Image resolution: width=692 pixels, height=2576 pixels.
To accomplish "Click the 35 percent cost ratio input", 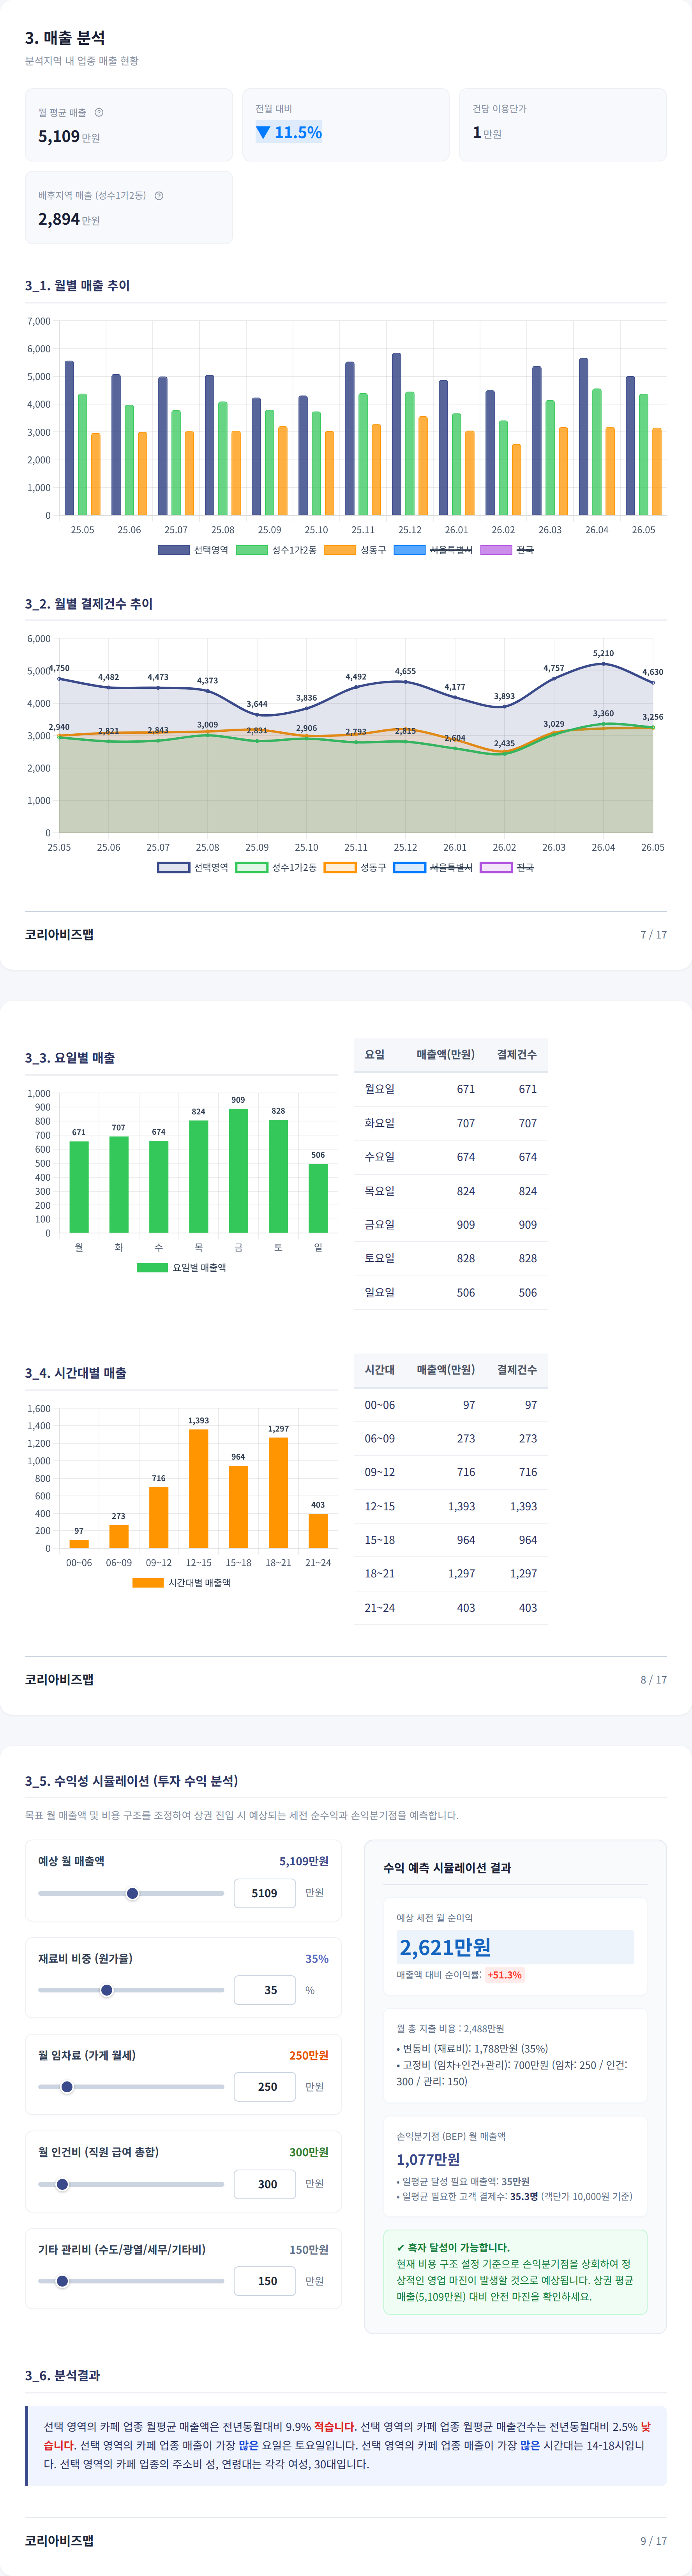I will [265, 1990].
